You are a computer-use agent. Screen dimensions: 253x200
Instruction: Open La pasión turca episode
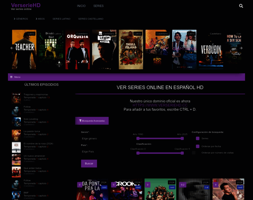coord(32,131)
